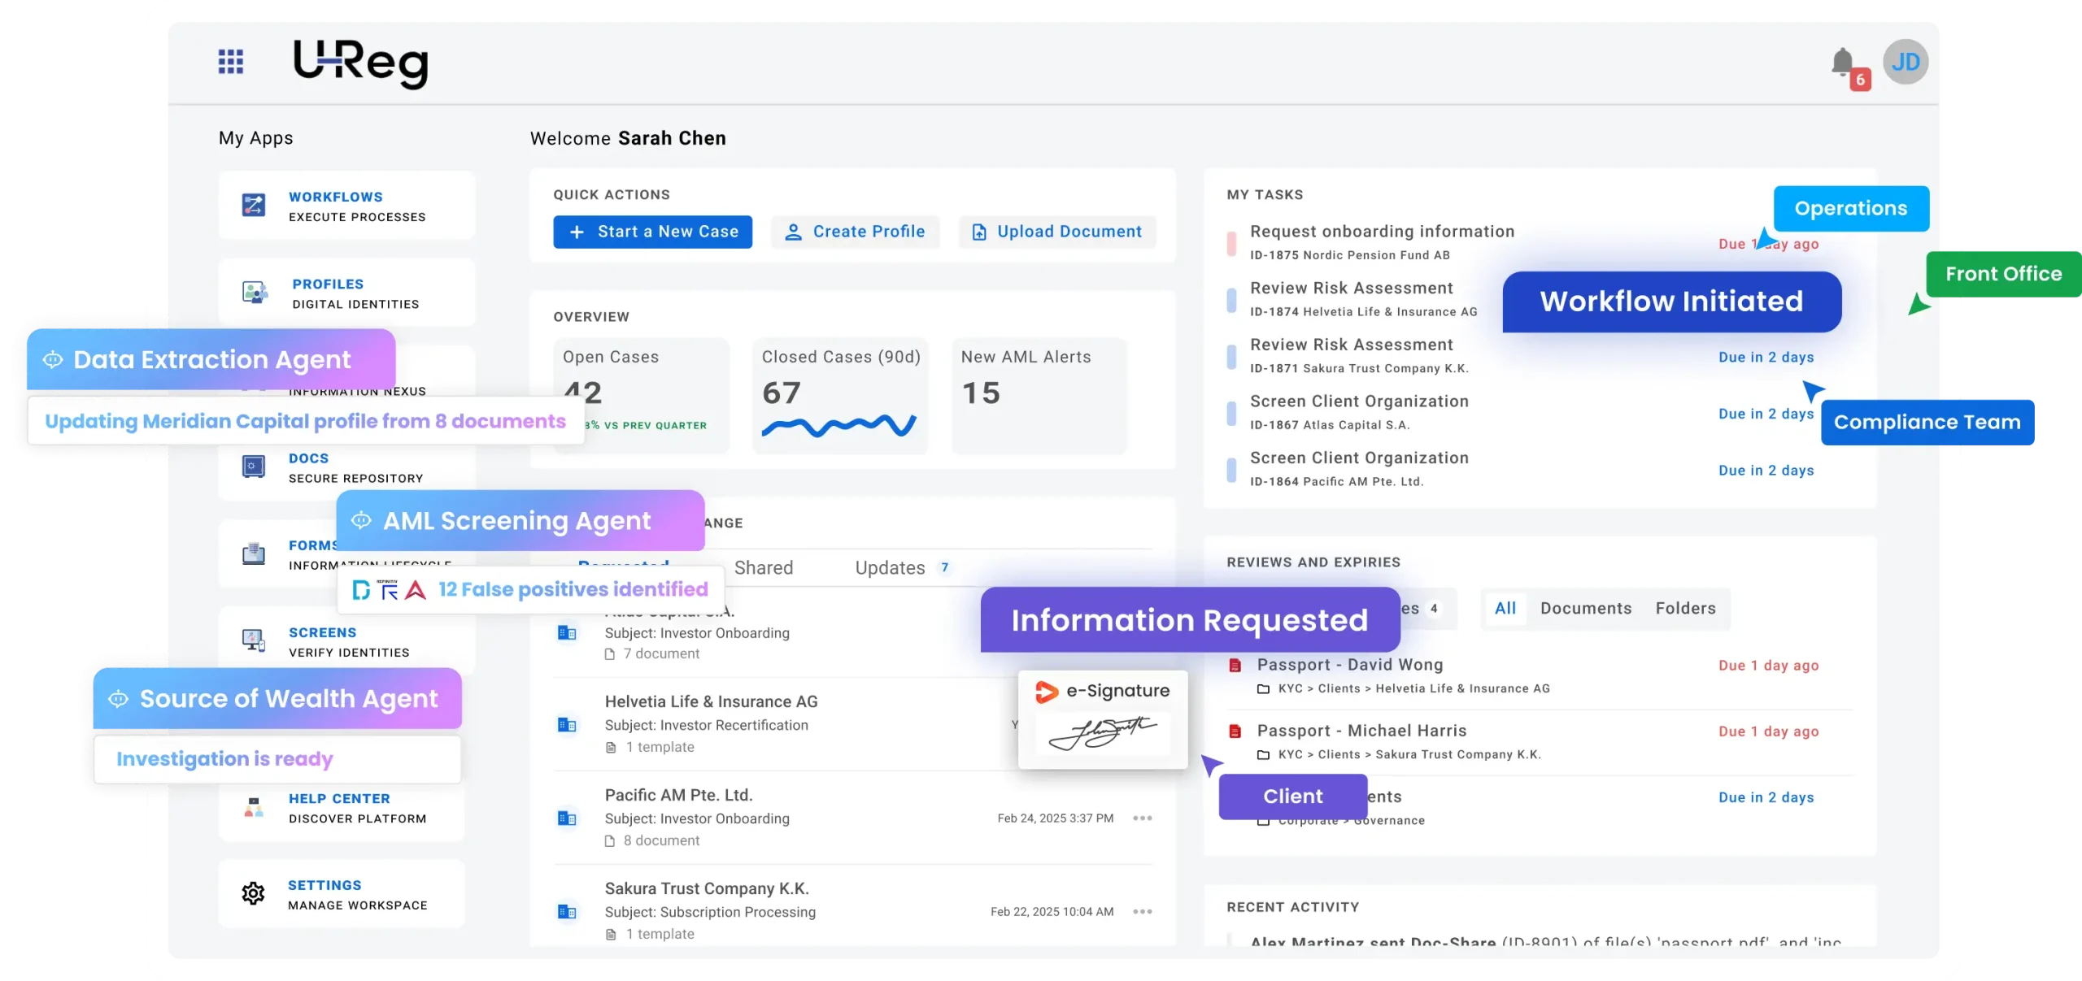The width and height of the screenshot is (2082, 981).
Task: Open the Docs secure repository icon
Action: point(254,467)
